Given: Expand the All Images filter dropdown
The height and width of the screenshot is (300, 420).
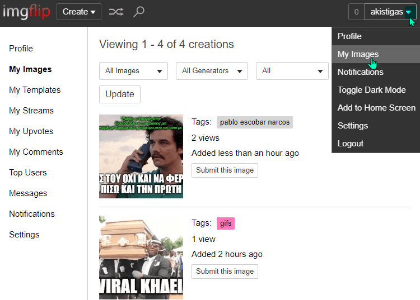Looking at the screenshot, I should (133, 71).
